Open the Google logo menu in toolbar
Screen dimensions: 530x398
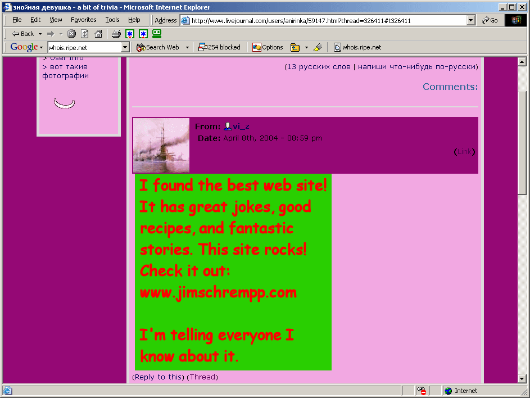click(x=26, y=47)
